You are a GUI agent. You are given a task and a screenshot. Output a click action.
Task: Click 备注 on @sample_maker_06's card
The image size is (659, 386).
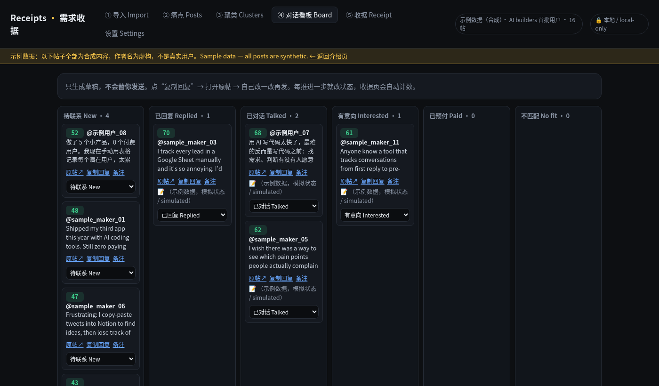click(x=119, y=345)
